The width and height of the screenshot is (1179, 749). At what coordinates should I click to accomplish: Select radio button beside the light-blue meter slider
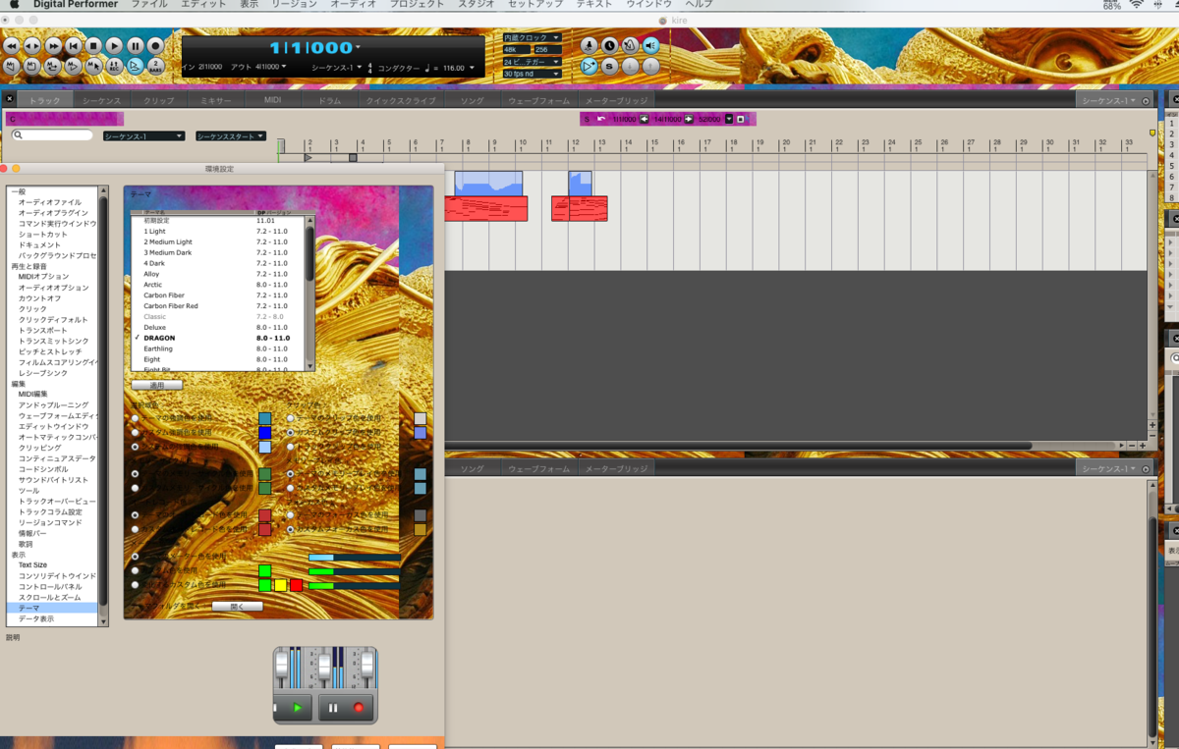(x=135, y=557)
